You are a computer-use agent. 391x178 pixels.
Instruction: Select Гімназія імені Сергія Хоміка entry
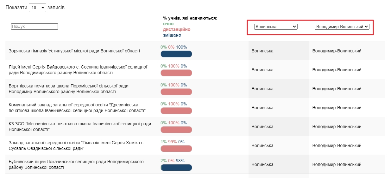click(x=77, y=145)
